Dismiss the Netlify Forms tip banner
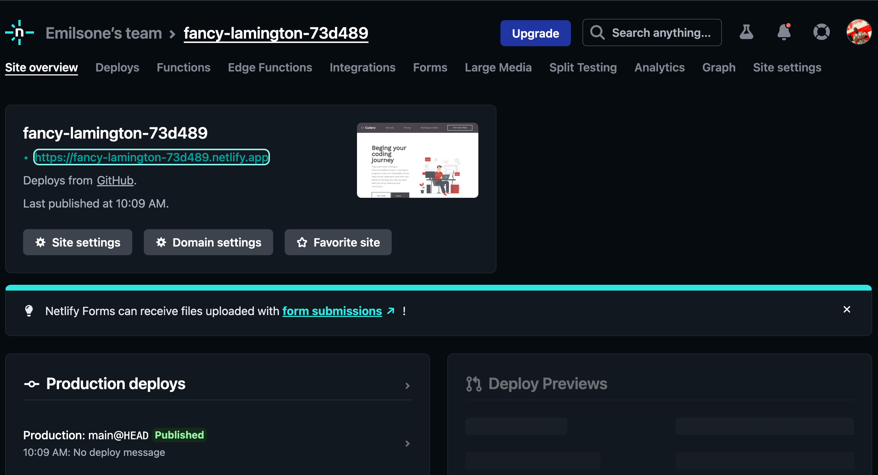878x475 pixels. (x=847, y=309)
